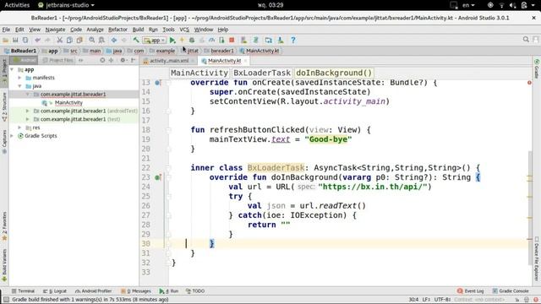The width and height of the screenshot is (541, 304).
Task: Open the Logcat tool window
Action: pyautogui.click(x=55, y=291)
